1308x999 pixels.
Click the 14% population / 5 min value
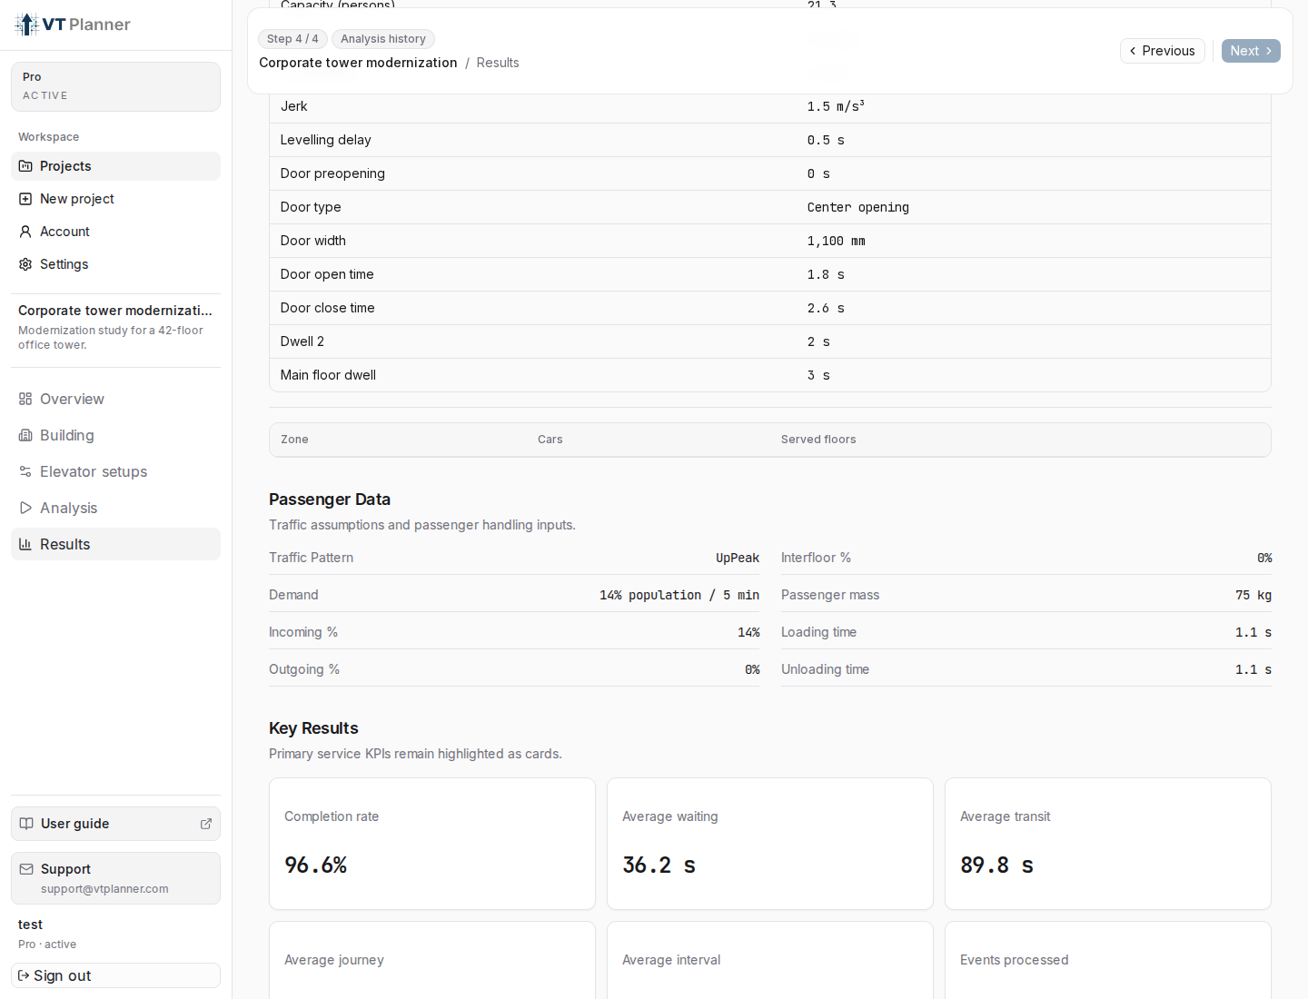click(x=679, y=595)
